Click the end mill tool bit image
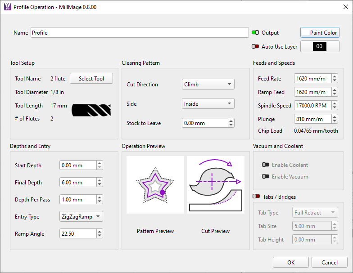The image size is (353, 273). point(91,110)
